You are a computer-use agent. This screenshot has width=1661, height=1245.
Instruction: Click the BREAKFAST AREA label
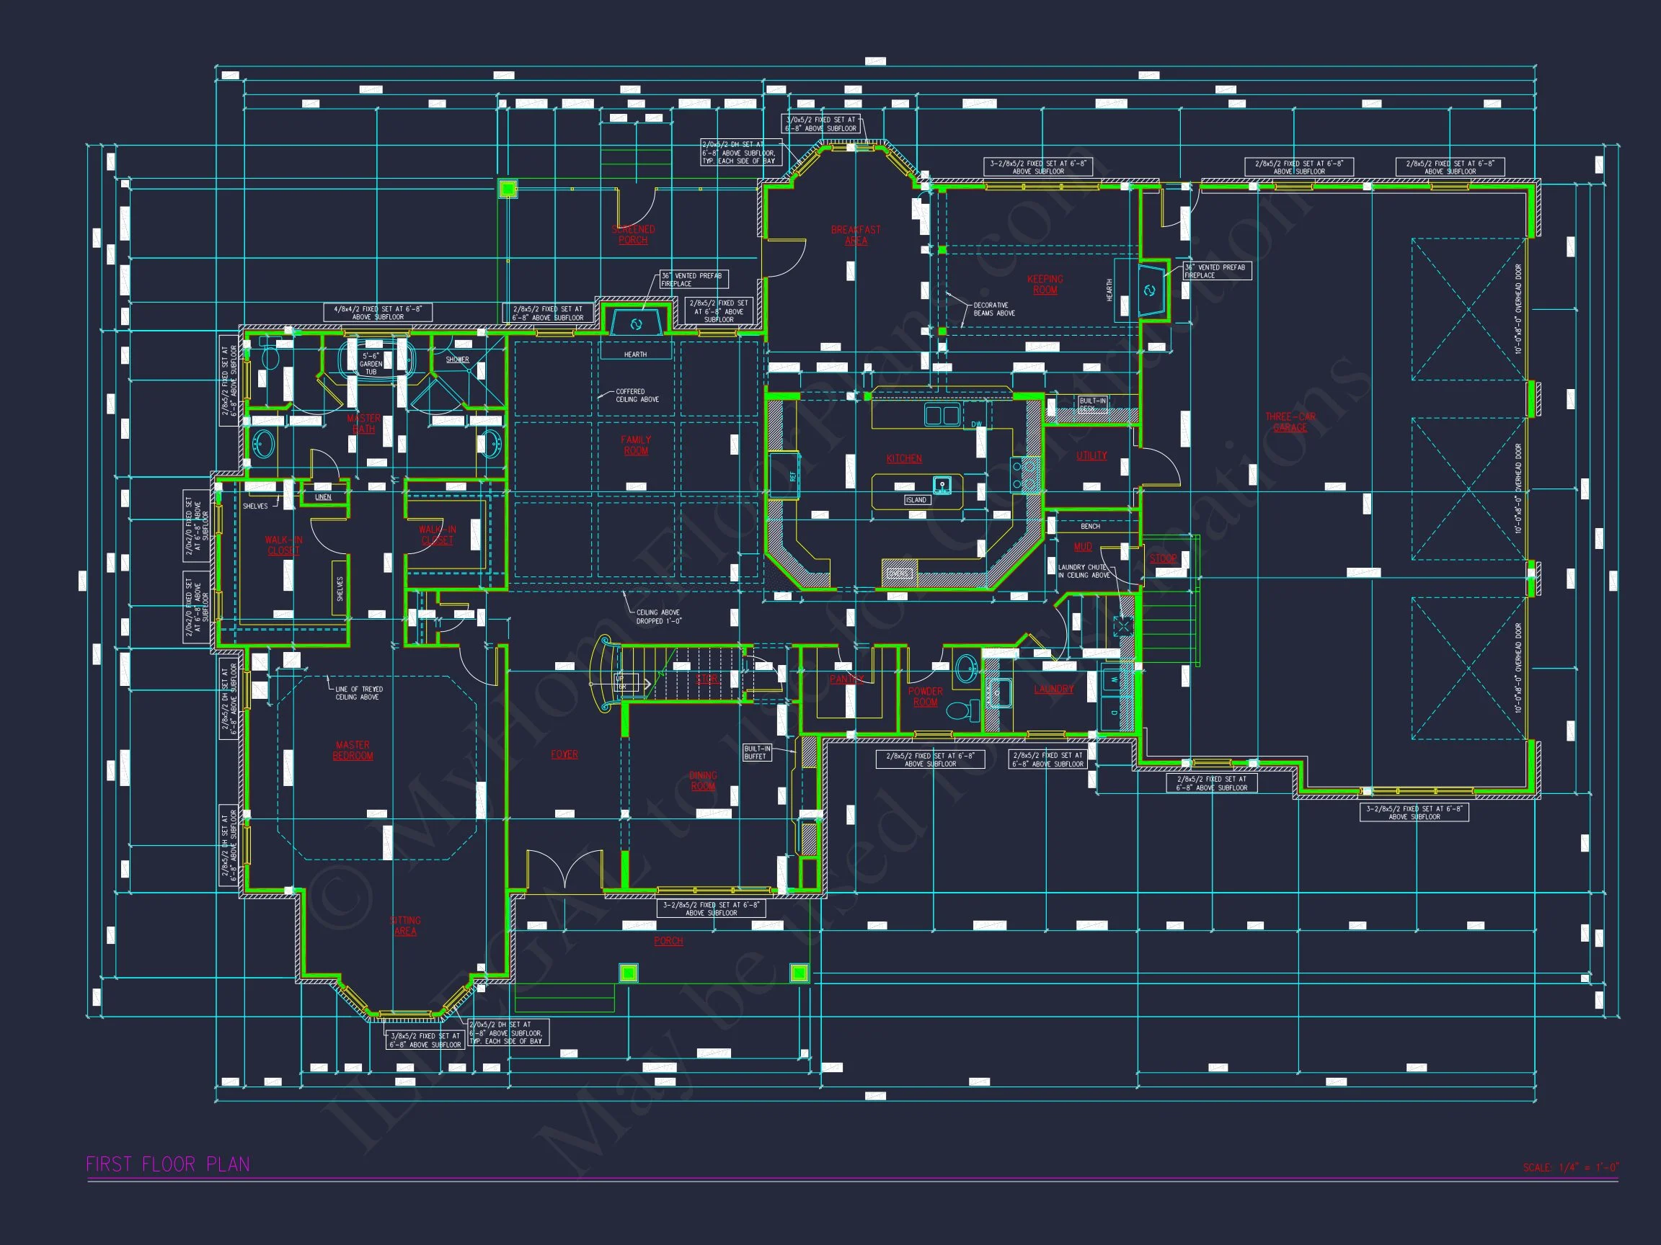click(856, 235)
